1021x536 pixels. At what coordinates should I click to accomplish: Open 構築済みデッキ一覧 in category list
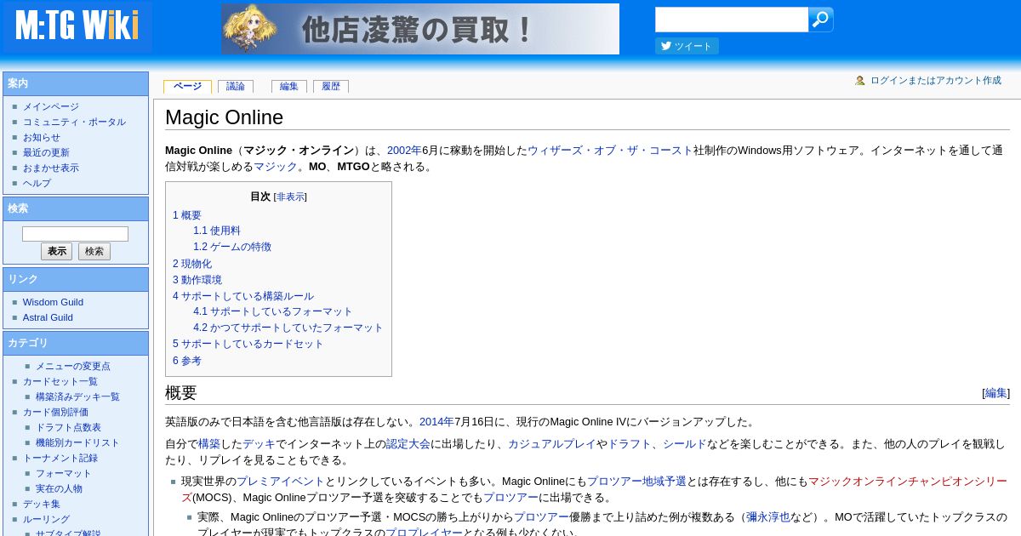click(x=77, y=396)
